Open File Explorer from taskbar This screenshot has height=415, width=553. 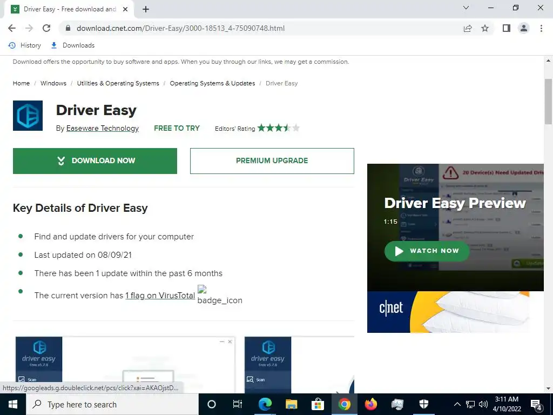point(291,404)
